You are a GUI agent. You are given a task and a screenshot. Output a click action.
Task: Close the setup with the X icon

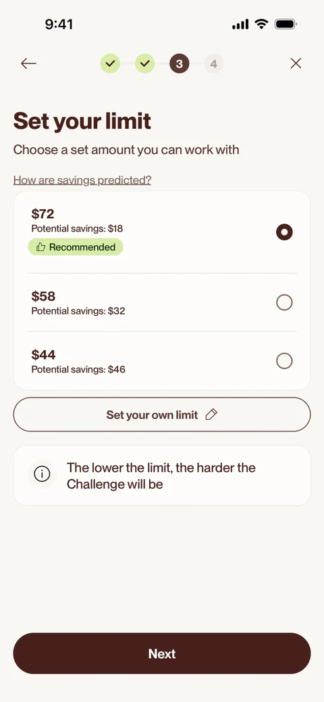point(296,63)
